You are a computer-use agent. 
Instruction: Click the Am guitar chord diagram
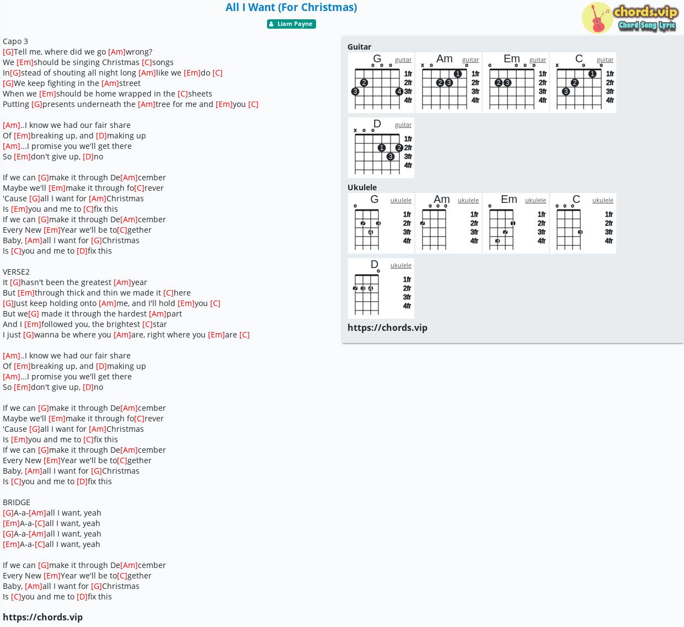pyautogui.click(x=448, y=83)
